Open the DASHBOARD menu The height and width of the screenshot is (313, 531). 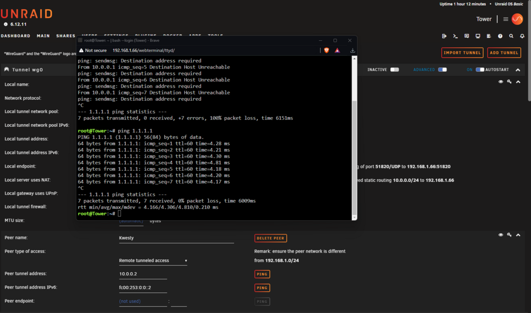[15, 36]
